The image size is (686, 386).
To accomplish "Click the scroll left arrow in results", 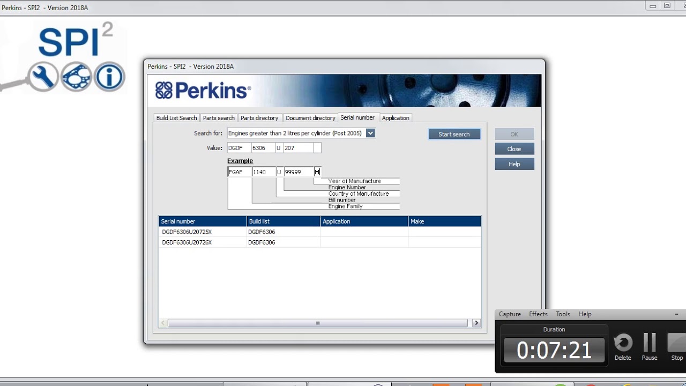I will click(163, 323).
